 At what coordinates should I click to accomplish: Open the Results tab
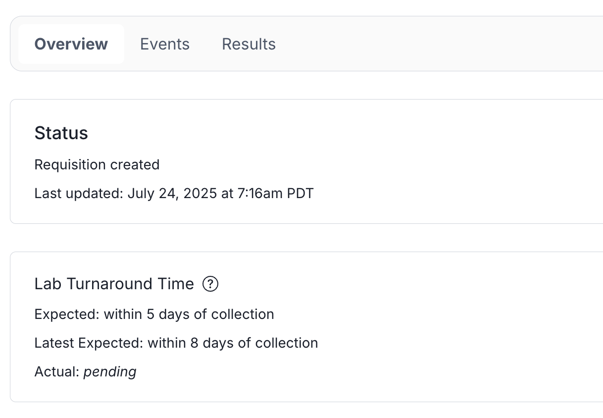249,44
